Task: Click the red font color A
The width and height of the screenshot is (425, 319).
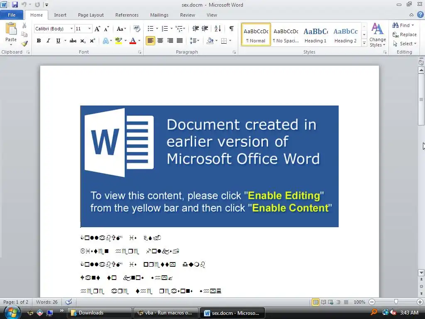Action: pyautogui.click(x=133, y=41)
